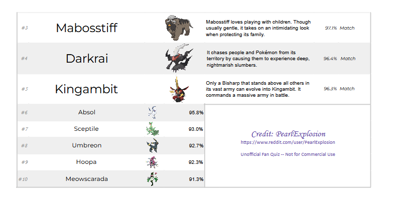
Task: Click the Umbreon name in row #8
Action: pyautogui.click(x=86, y=146)
